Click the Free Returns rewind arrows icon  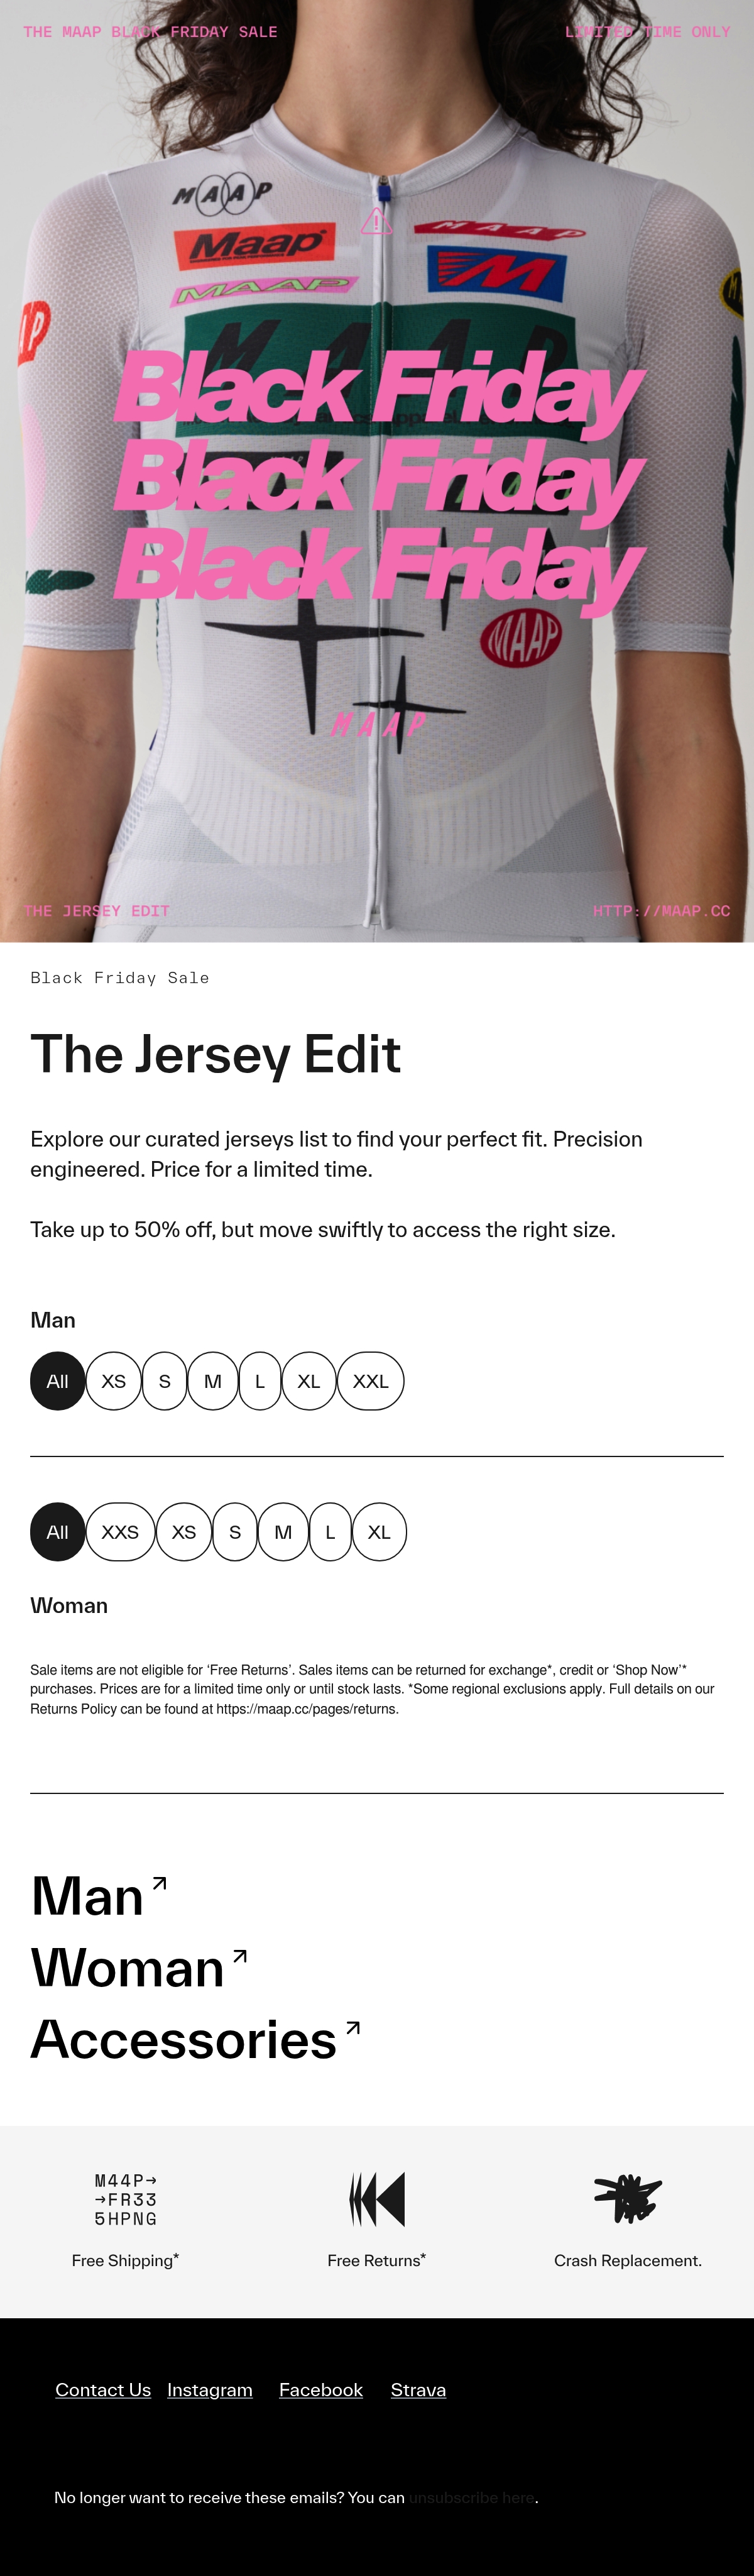(377, 2198)
